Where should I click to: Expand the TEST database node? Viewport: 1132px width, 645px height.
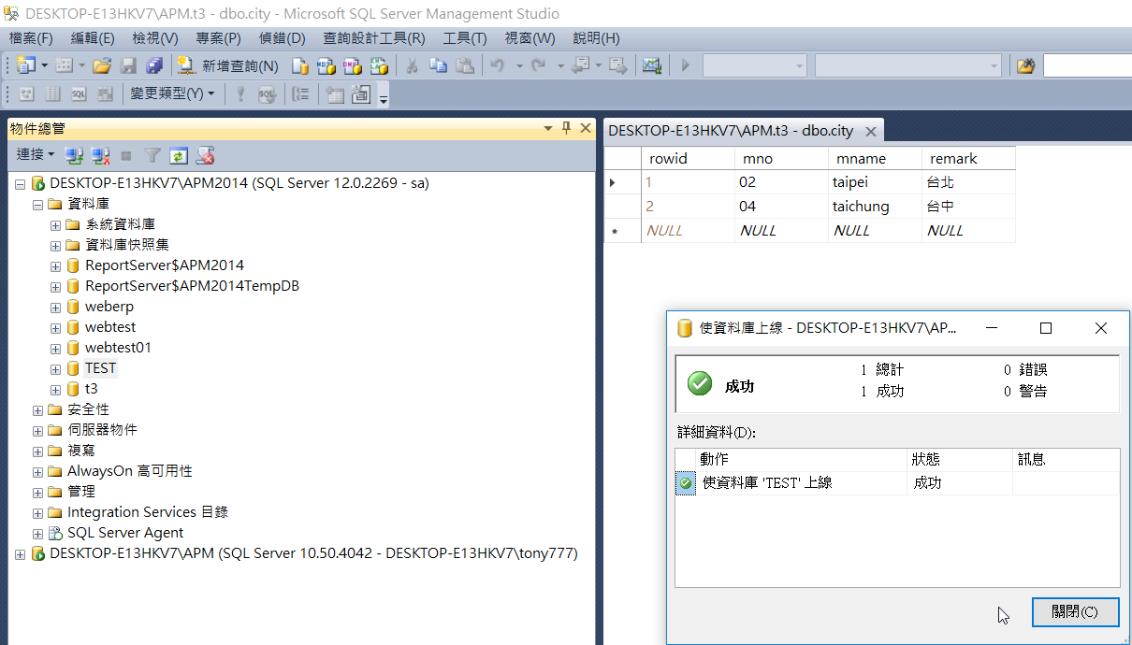pos(56,368)
